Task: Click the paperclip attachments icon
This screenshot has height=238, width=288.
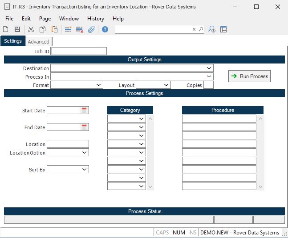Action: 91,29
